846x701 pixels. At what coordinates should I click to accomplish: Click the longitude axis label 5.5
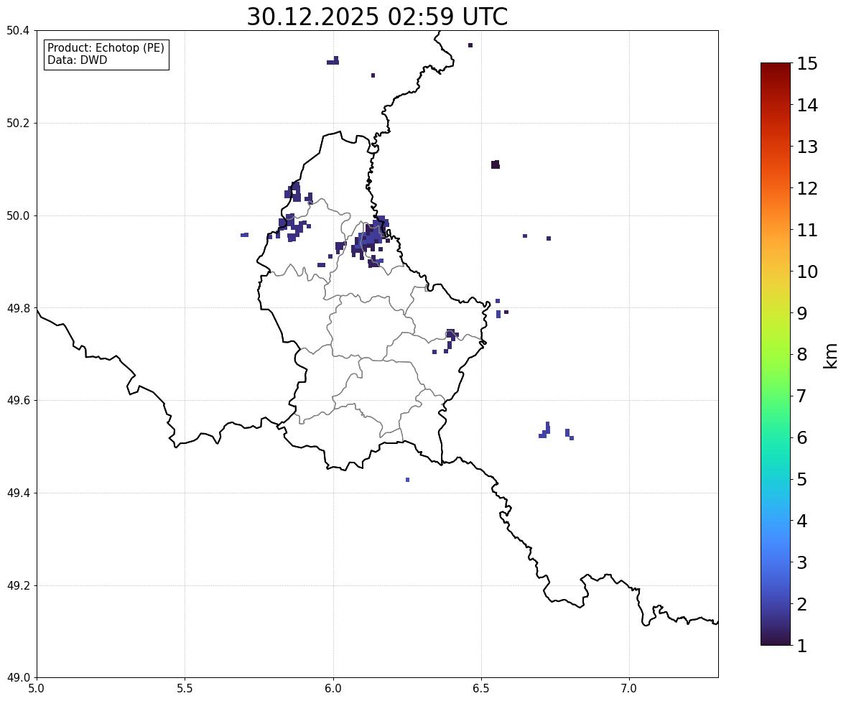(185, 689)
